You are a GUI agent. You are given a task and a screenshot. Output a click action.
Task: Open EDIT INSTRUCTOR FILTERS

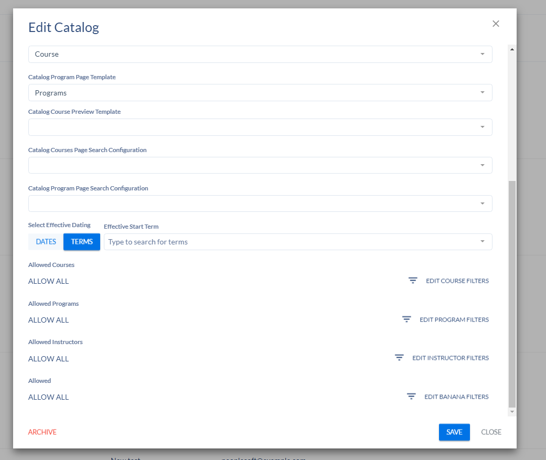[x=451, y=358]
